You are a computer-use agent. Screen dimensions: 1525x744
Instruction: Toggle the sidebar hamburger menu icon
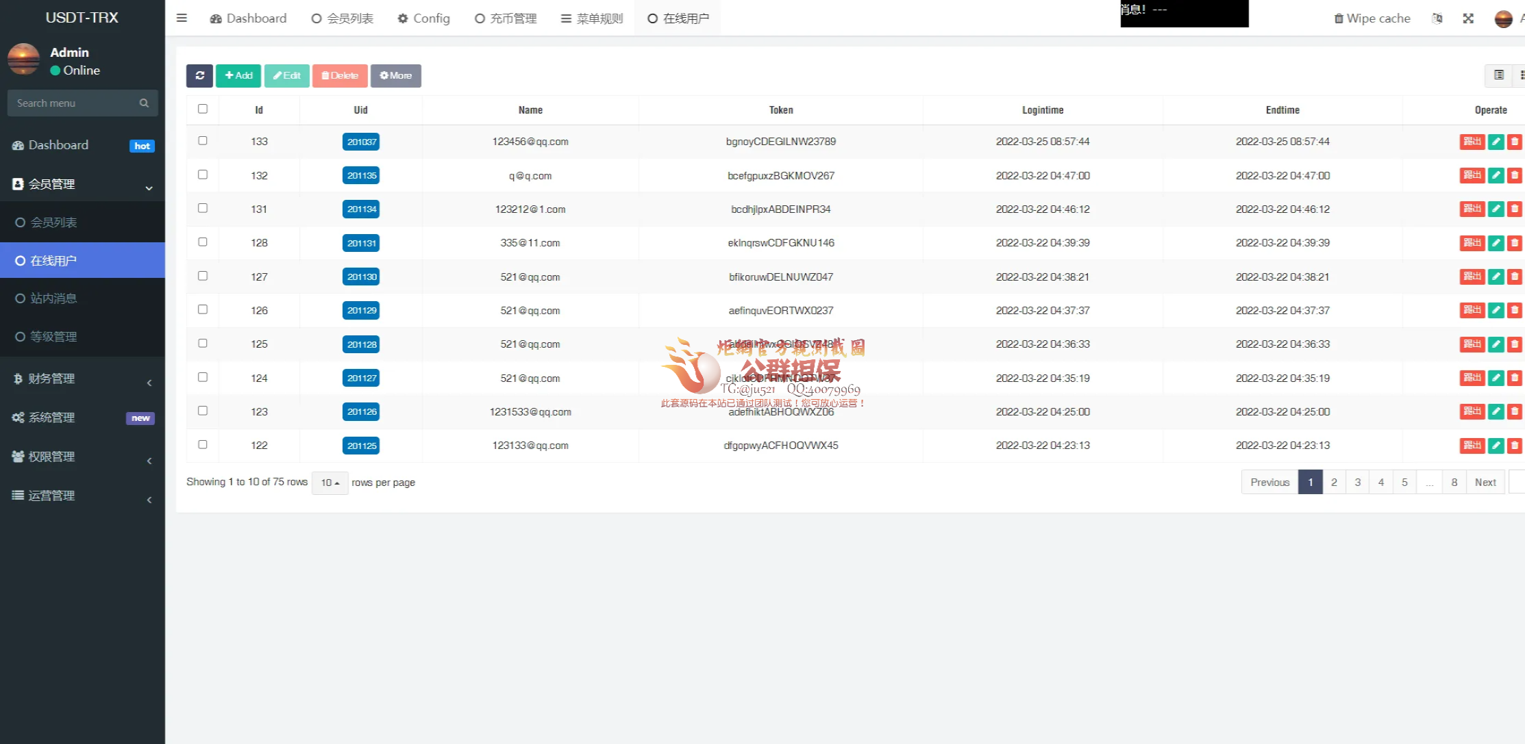pyautogui.click(x=182, y=18)
